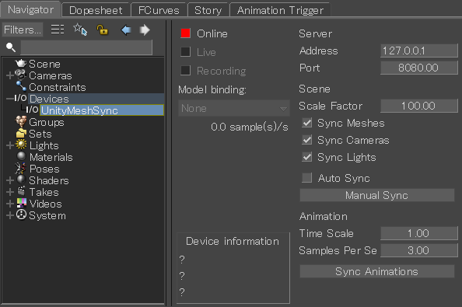Click the Port field 8080.00
462x307 pixels.
point(419,68)
